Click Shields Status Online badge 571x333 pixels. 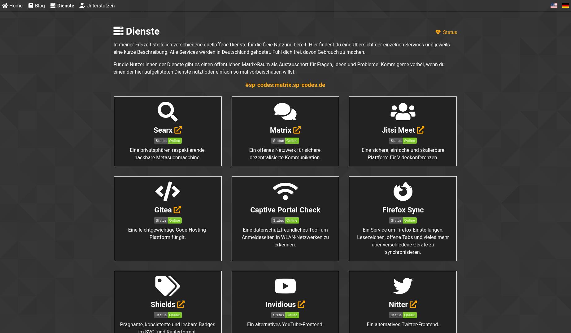(168, 315)
